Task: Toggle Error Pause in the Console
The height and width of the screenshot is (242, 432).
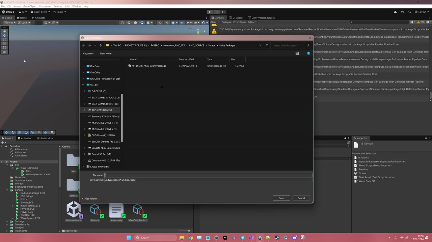Action: tap(240, 22)
